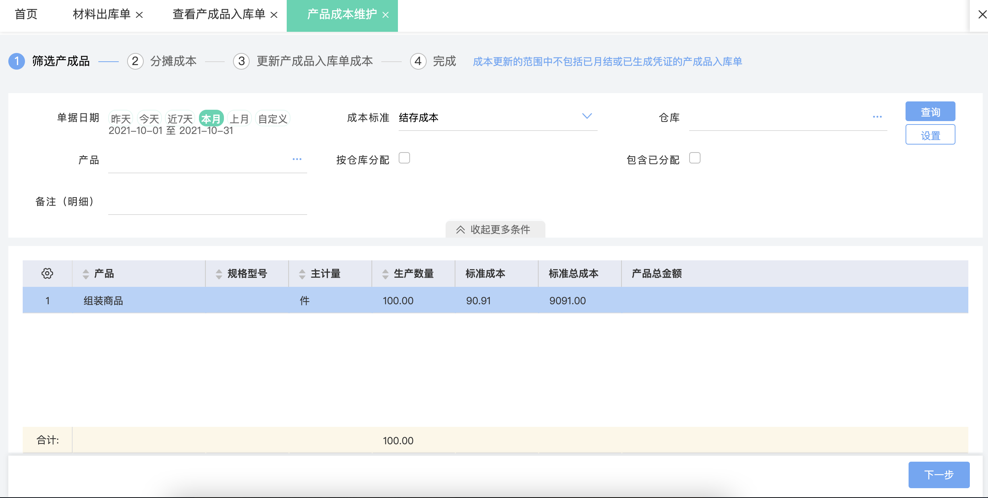This screenshot has width=988, height=498.
Task: Select the 昨天 date filter
Action: [x=121, y=118]
